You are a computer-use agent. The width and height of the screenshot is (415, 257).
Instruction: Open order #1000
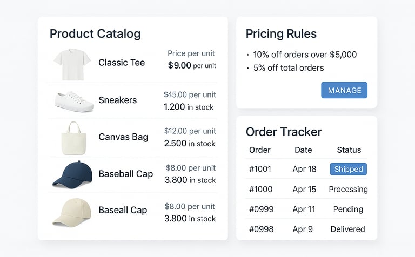point(260,189)
